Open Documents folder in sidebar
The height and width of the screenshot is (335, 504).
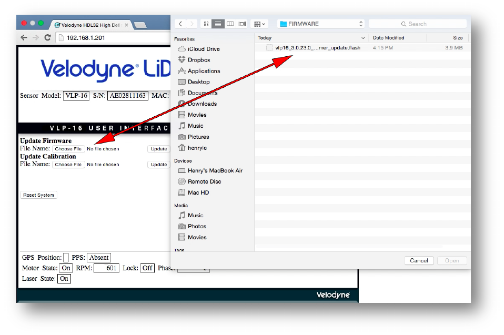tap(203, 93)
